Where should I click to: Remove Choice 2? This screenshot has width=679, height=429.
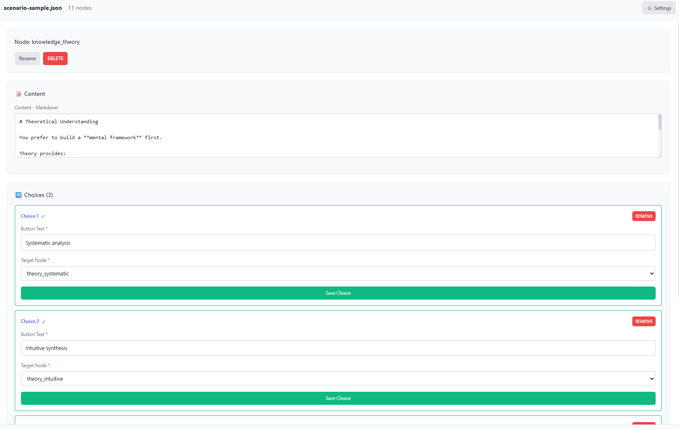pos(643,321)
